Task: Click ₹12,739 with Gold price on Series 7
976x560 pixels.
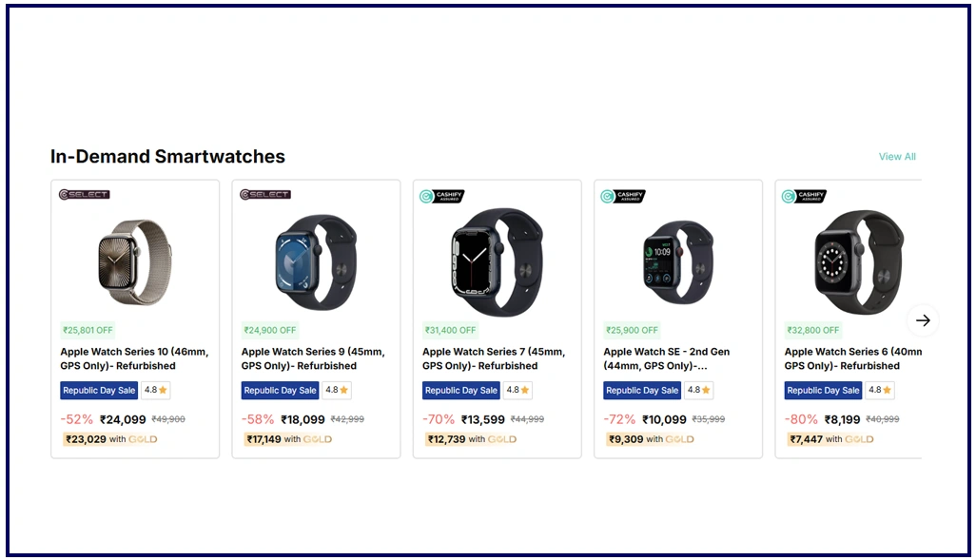Action: pos(471,439)
